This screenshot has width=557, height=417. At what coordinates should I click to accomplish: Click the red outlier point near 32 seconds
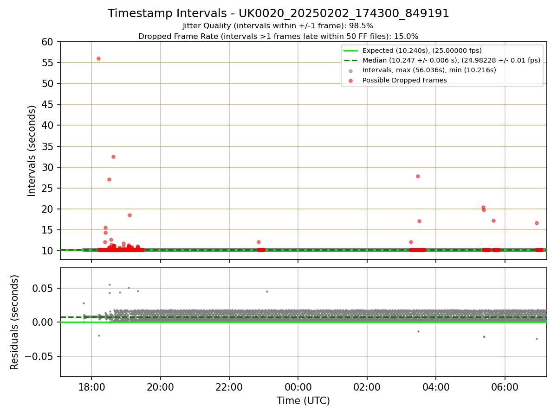click(113, 157)
